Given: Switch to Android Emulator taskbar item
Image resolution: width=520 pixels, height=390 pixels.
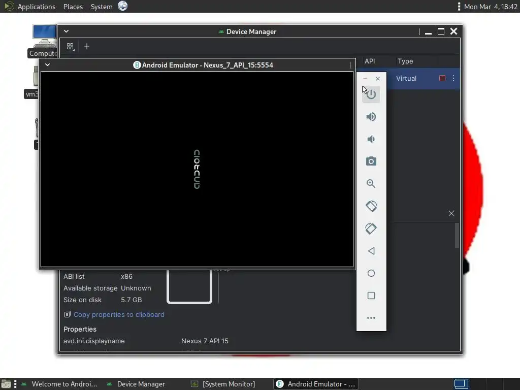Looking at the screenshot, I should click(316, 384).
